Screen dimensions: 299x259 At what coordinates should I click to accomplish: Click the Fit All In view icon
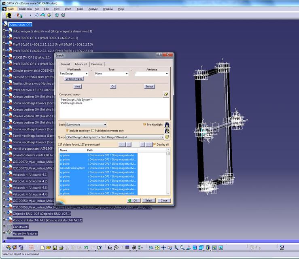(157, 248)
